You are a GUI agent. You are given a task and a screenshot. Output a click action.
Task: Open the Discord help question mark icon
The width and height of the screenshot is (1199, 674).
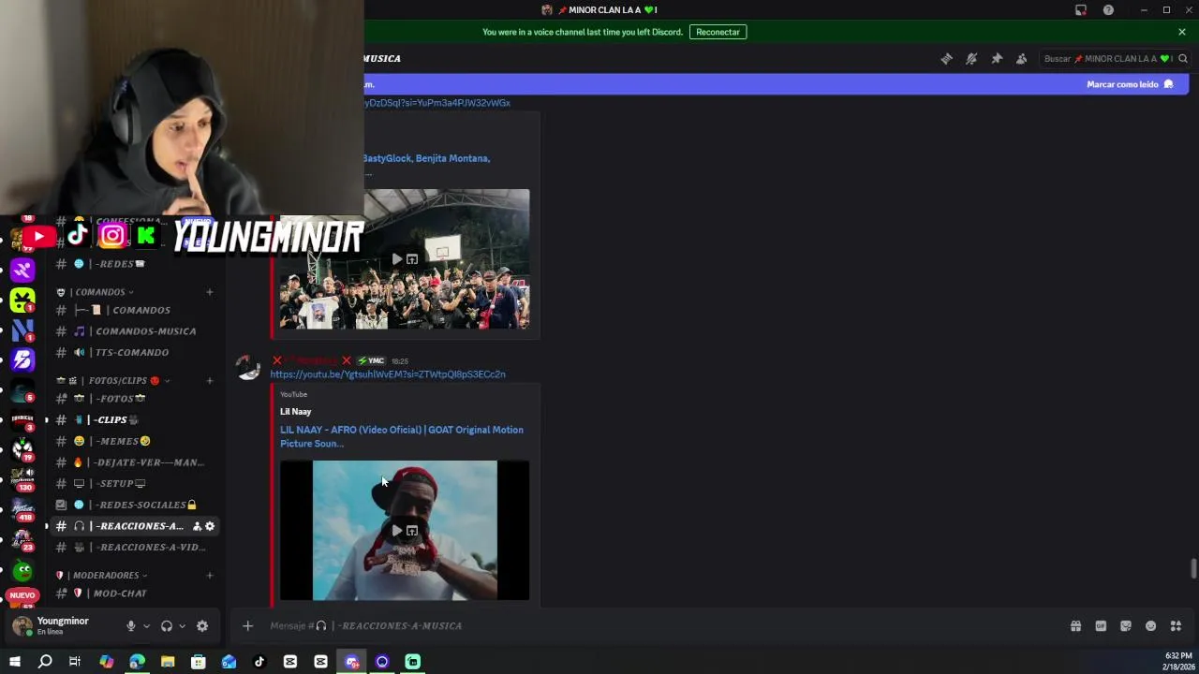point(1108,10)
